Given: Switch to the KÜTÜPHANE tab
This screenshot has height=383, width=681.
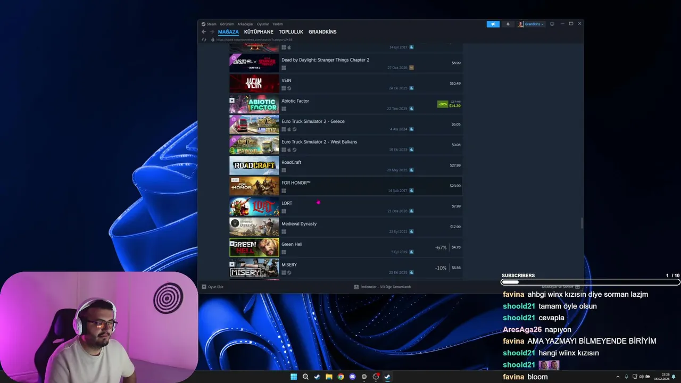Looking at the screenshot, I should (x=259, y=32).
